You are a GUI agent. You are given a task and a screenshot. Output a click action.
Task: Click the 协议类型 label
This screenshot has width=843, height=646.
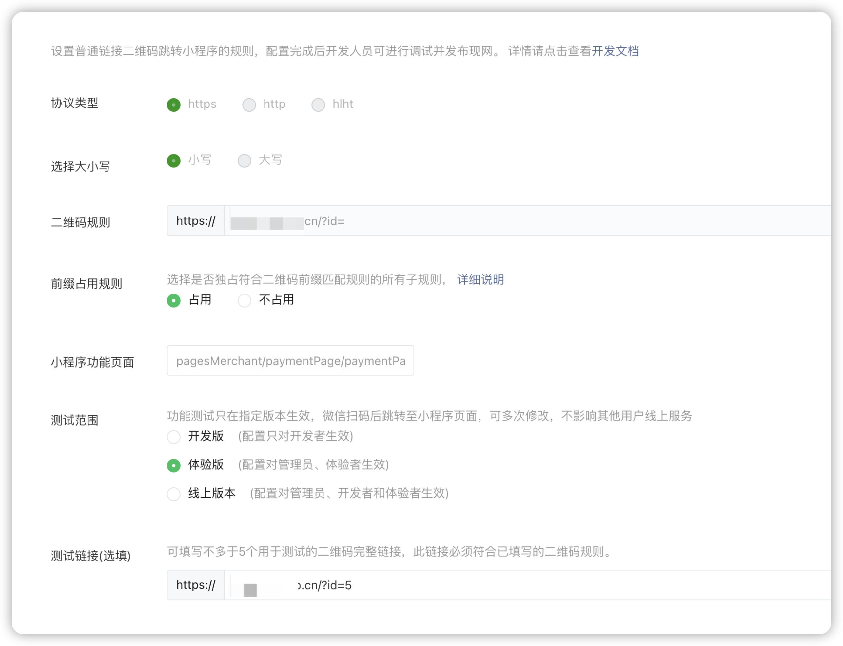(x=75, y=103)
